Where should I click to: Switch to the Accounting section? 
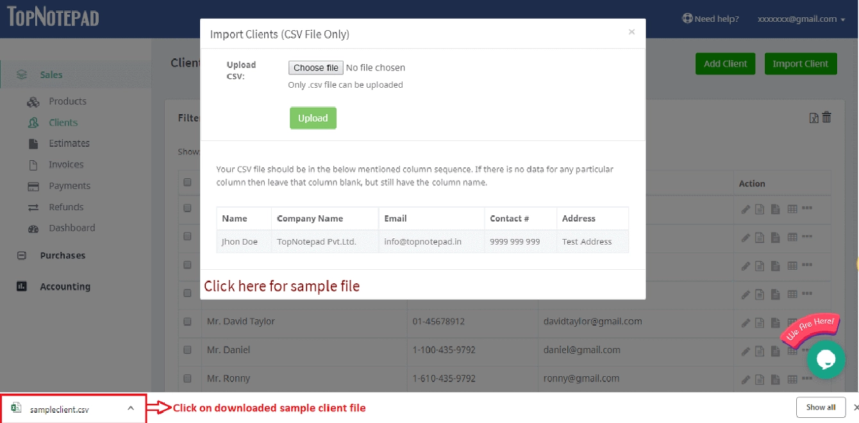pyautogui.click(x=65, y=286)
